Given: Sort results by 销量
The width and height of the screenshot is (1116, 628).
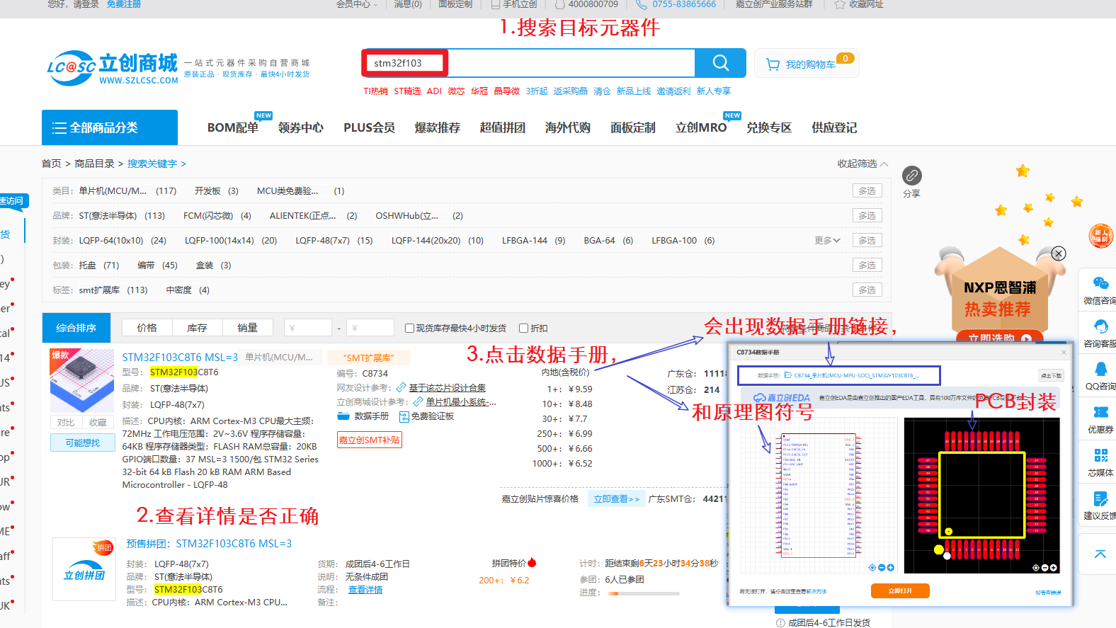Looking at the screenshot, I should point(247,328).
